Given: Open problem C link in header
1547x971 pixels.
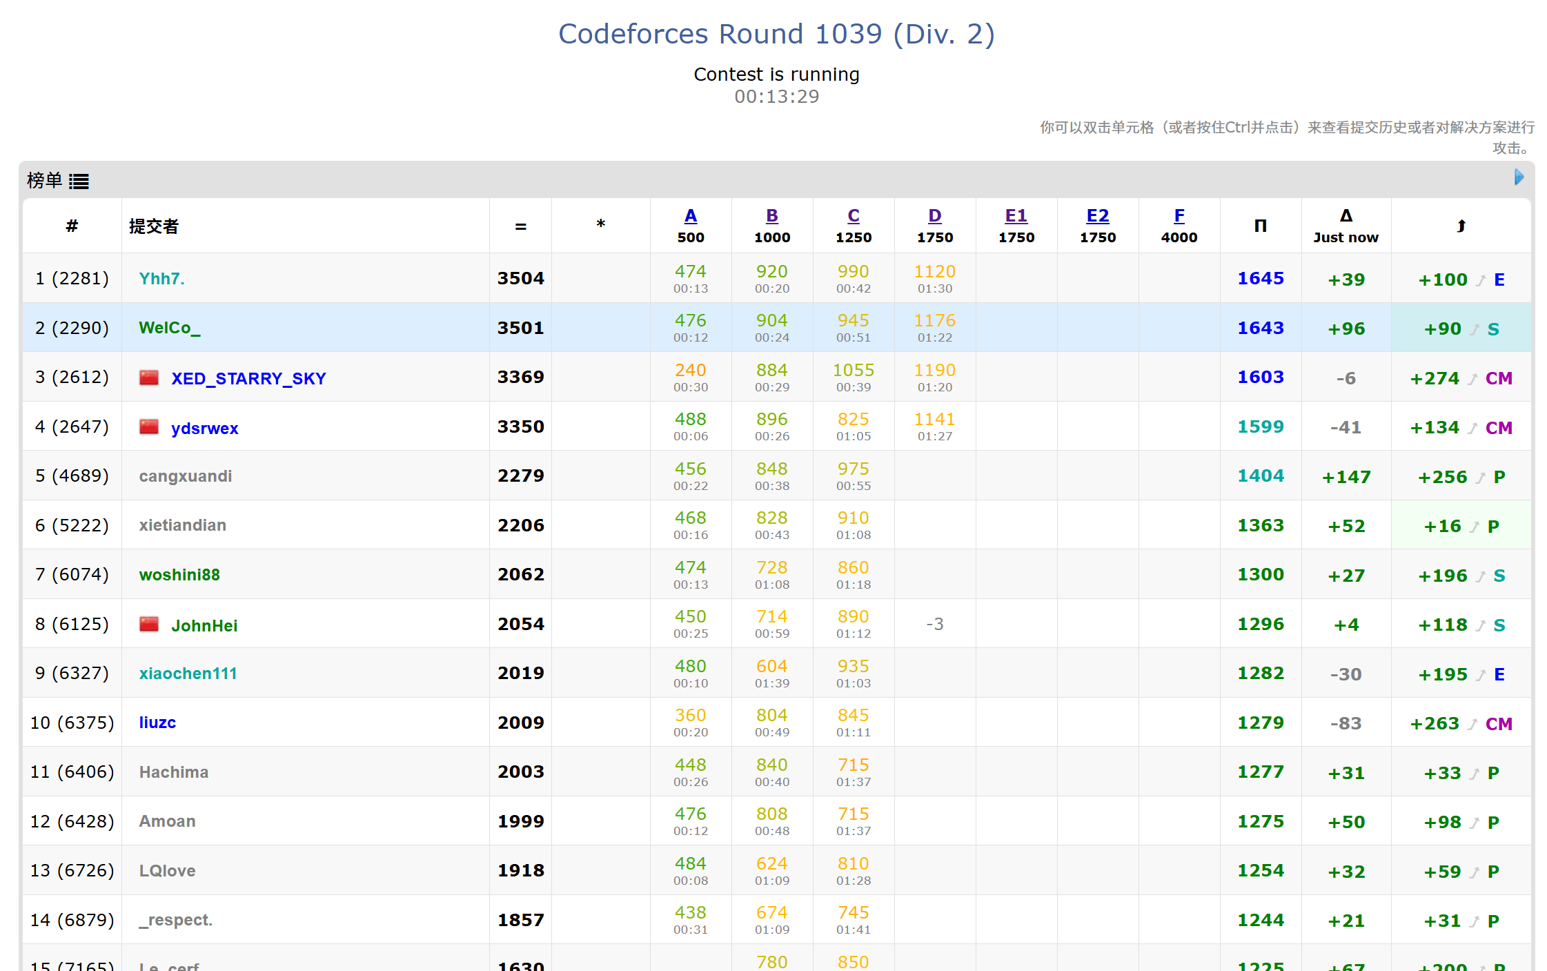Looking at the screenshot, I should point(853,216).
